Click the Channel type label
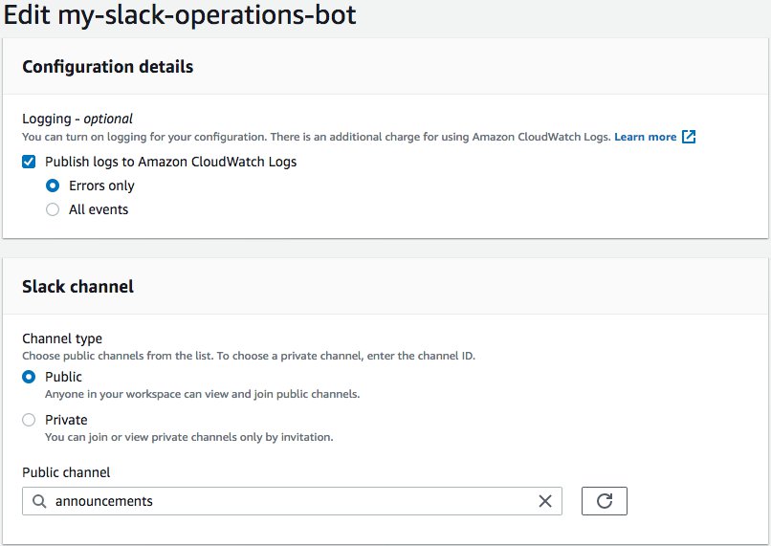The height and width of the screenshot is (546, 771). click(x=62, y=339)
